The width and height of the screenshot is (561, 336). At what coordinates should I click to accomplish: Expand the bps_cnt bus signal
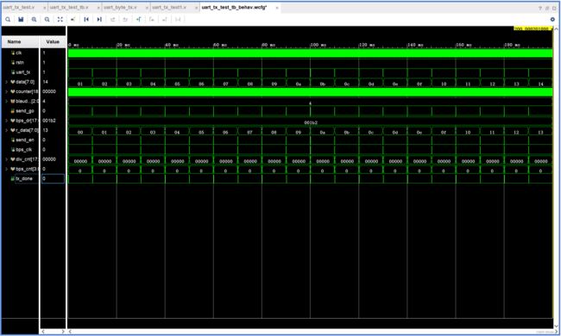[6, 169]
